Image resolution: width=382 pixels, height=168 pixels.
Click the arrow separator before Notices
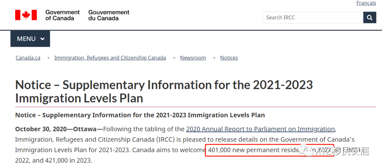(214, 58)
